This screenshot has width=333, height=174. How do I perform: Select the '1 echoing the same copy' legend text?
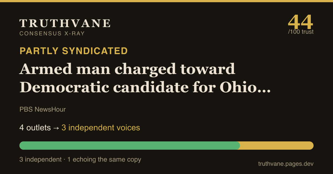[104, 160]
